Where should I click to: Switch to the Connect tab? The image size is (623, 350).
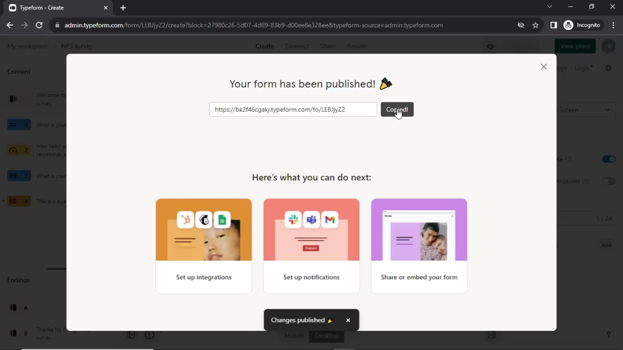(x=297, y=46)
